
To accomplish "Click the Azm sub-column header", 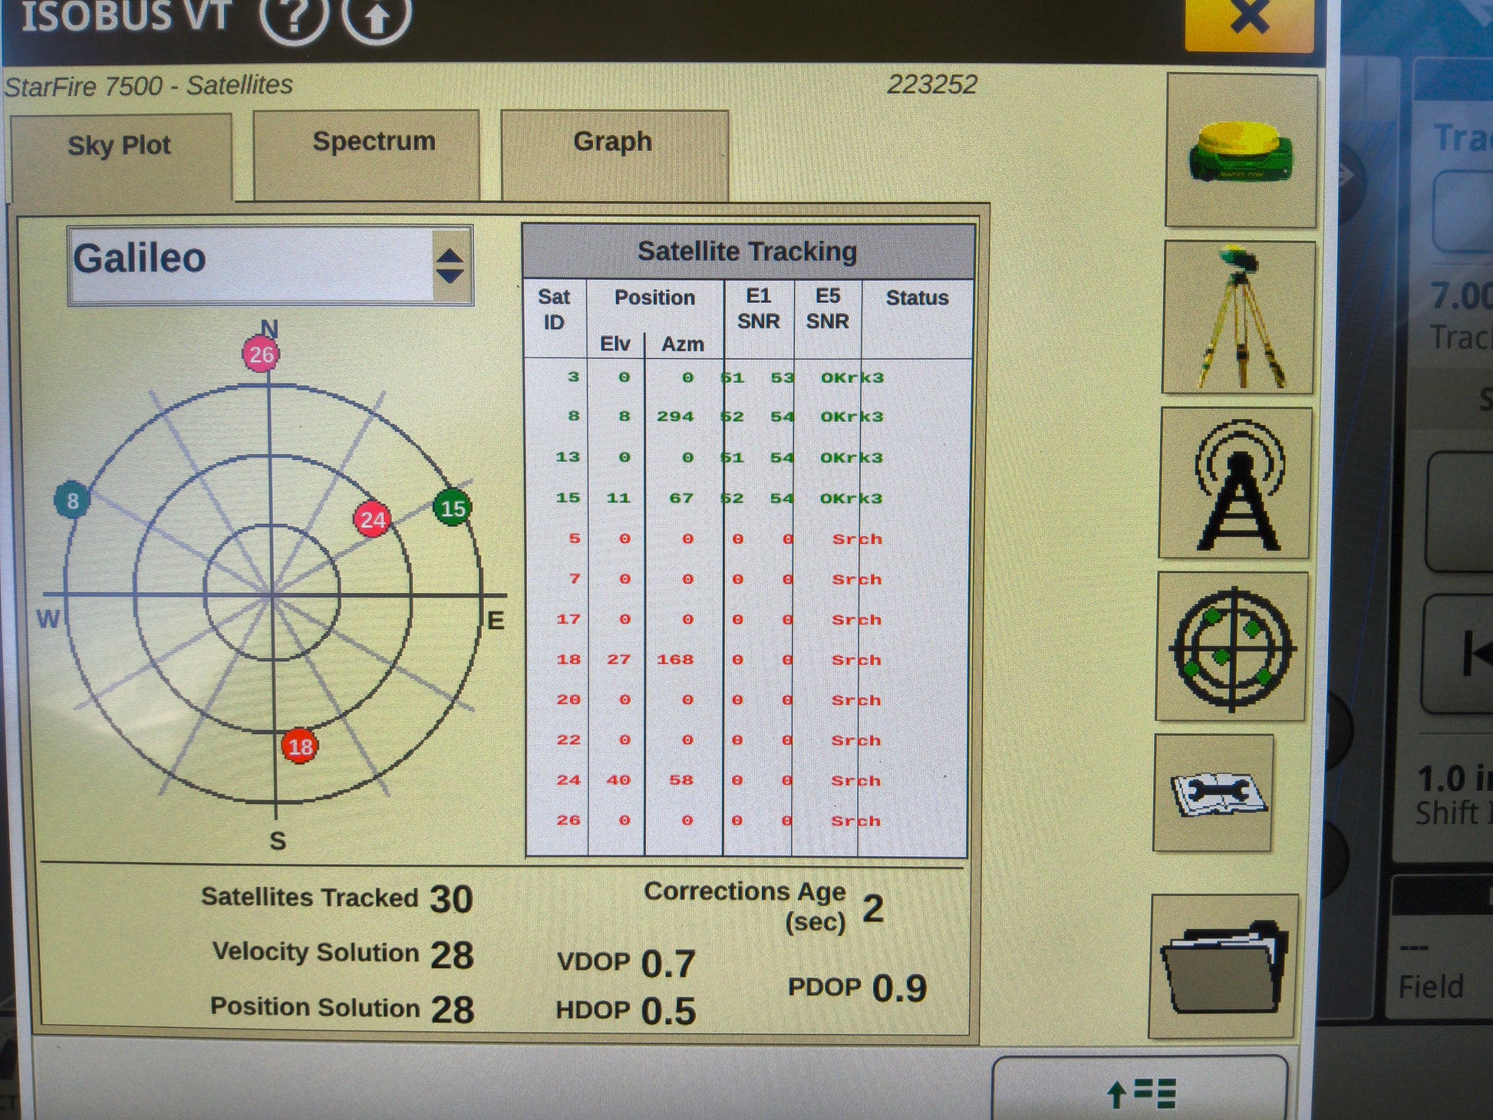I will point(683,344).
